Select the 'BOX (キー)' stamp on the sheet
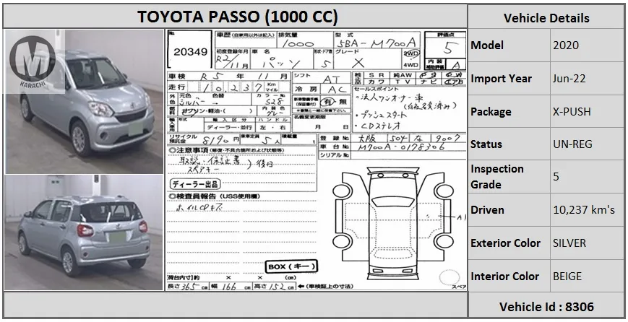Viewport: 628px width, 322px height. pyautogui.click(x=291, y=266)
